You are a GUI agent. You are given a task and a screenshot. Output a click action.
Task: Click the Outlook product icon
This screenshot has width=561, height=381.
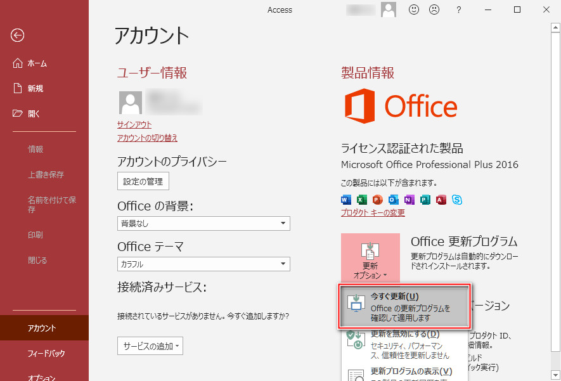tap(393, 200)
